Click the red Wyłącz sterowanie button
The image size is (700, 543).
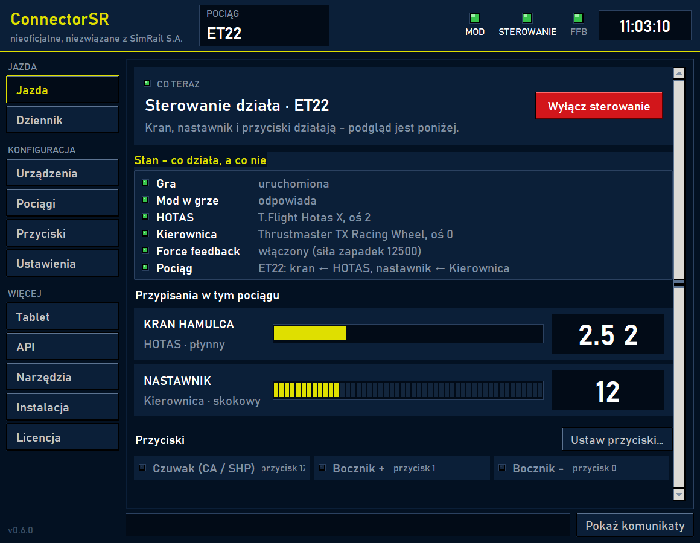point(599,106)
